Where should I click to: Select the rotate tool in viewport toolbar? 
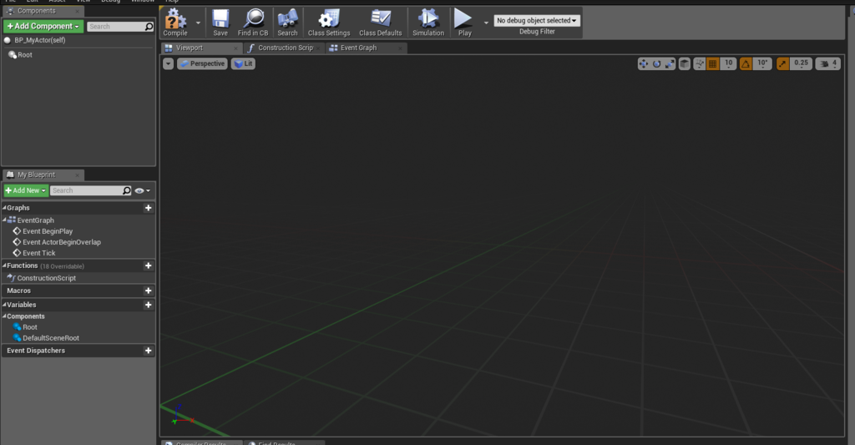coord(656,63)
